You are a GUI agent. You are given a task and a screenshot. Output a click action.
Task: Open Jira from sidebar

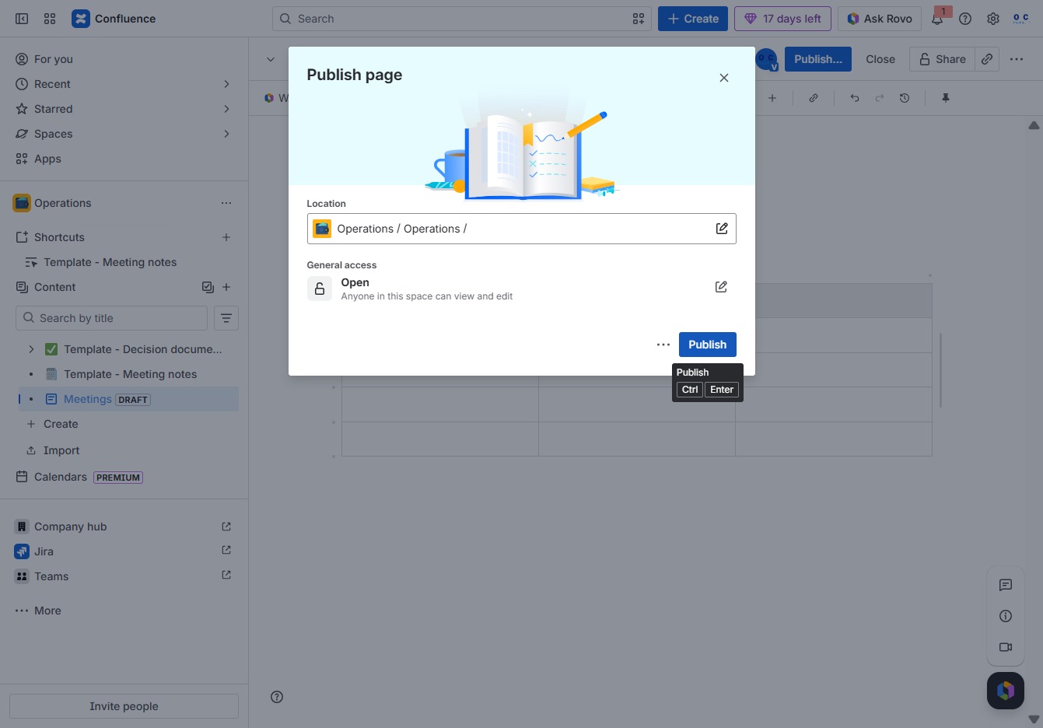tap(124, 551)
